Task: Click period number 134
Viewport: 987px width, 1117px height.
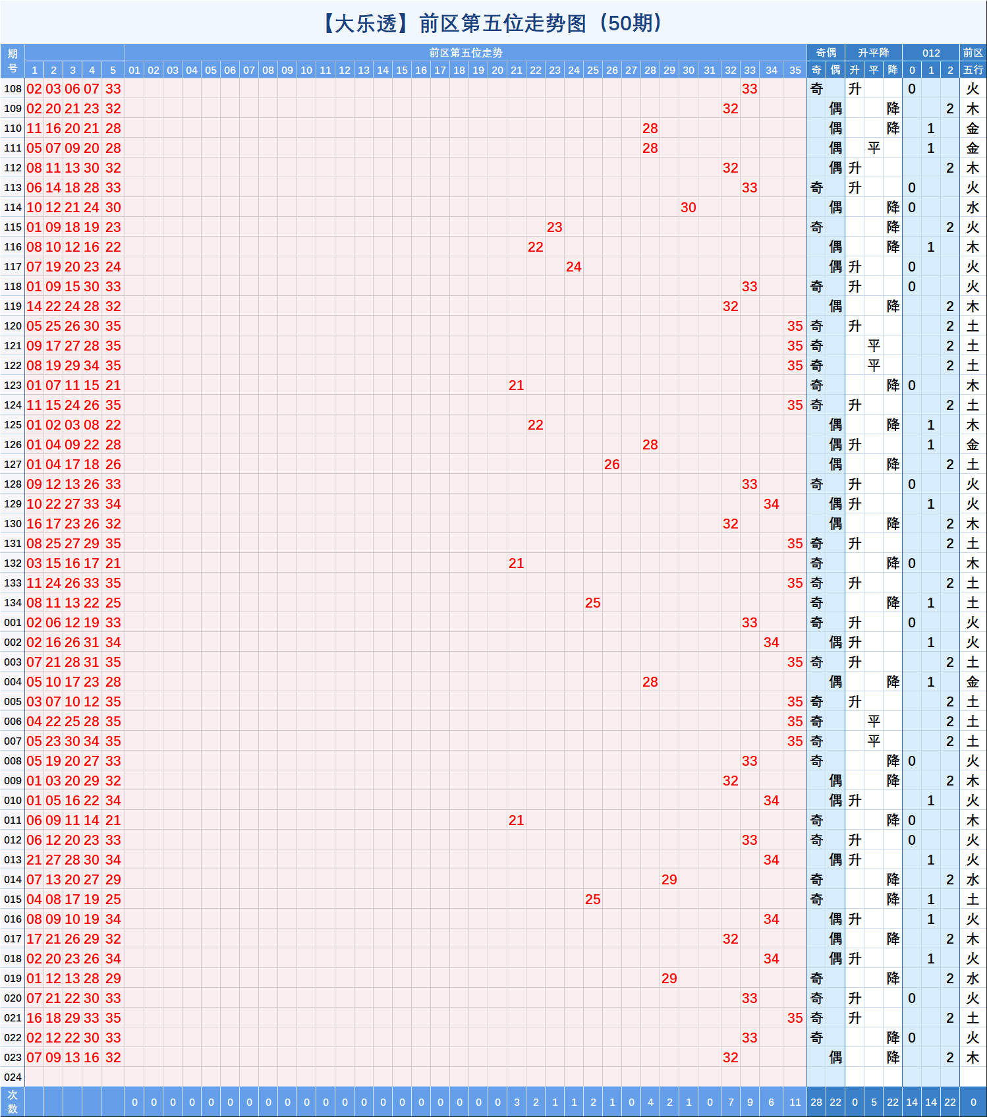Action: pyautogui.click(x=13, y=602)
